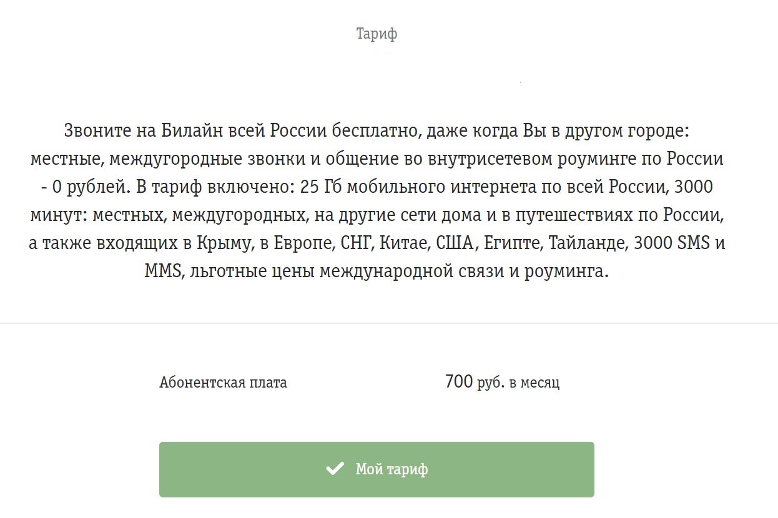Click the "3000 SMS" text
Viewport: 778px width, 518px height.
[672, 243]
